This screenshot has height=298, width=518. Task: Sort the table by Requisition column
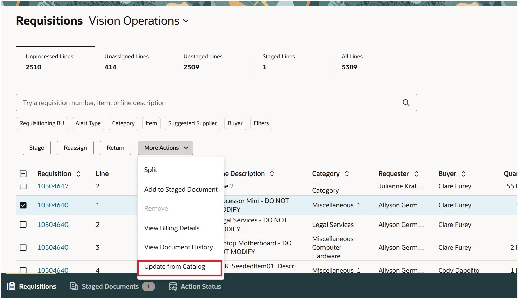78,173
